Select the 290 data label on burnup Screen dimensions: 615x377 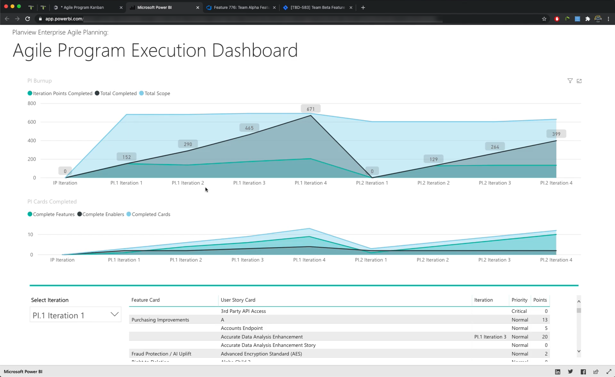coord(188,144)
